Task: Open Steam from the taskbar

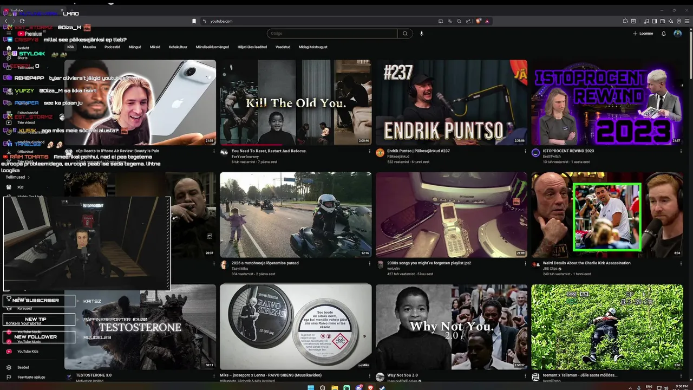Action: (382, 387)
